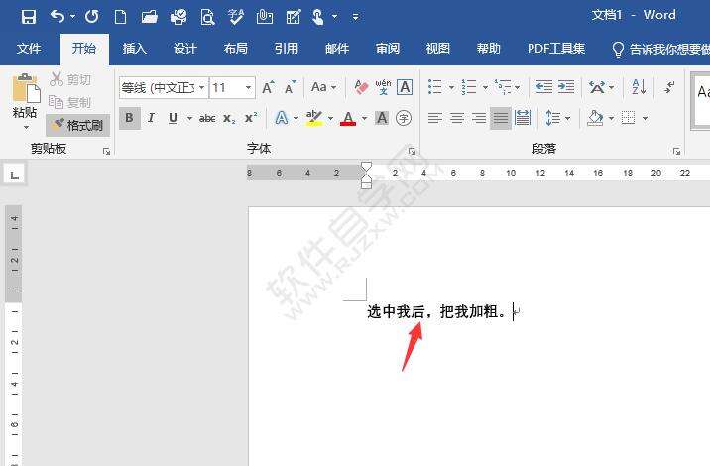Screen dimensions: 710x466
Task: Open the numbering list dropdown arrow
Action: pyautogui.click(x=485, y=87)
